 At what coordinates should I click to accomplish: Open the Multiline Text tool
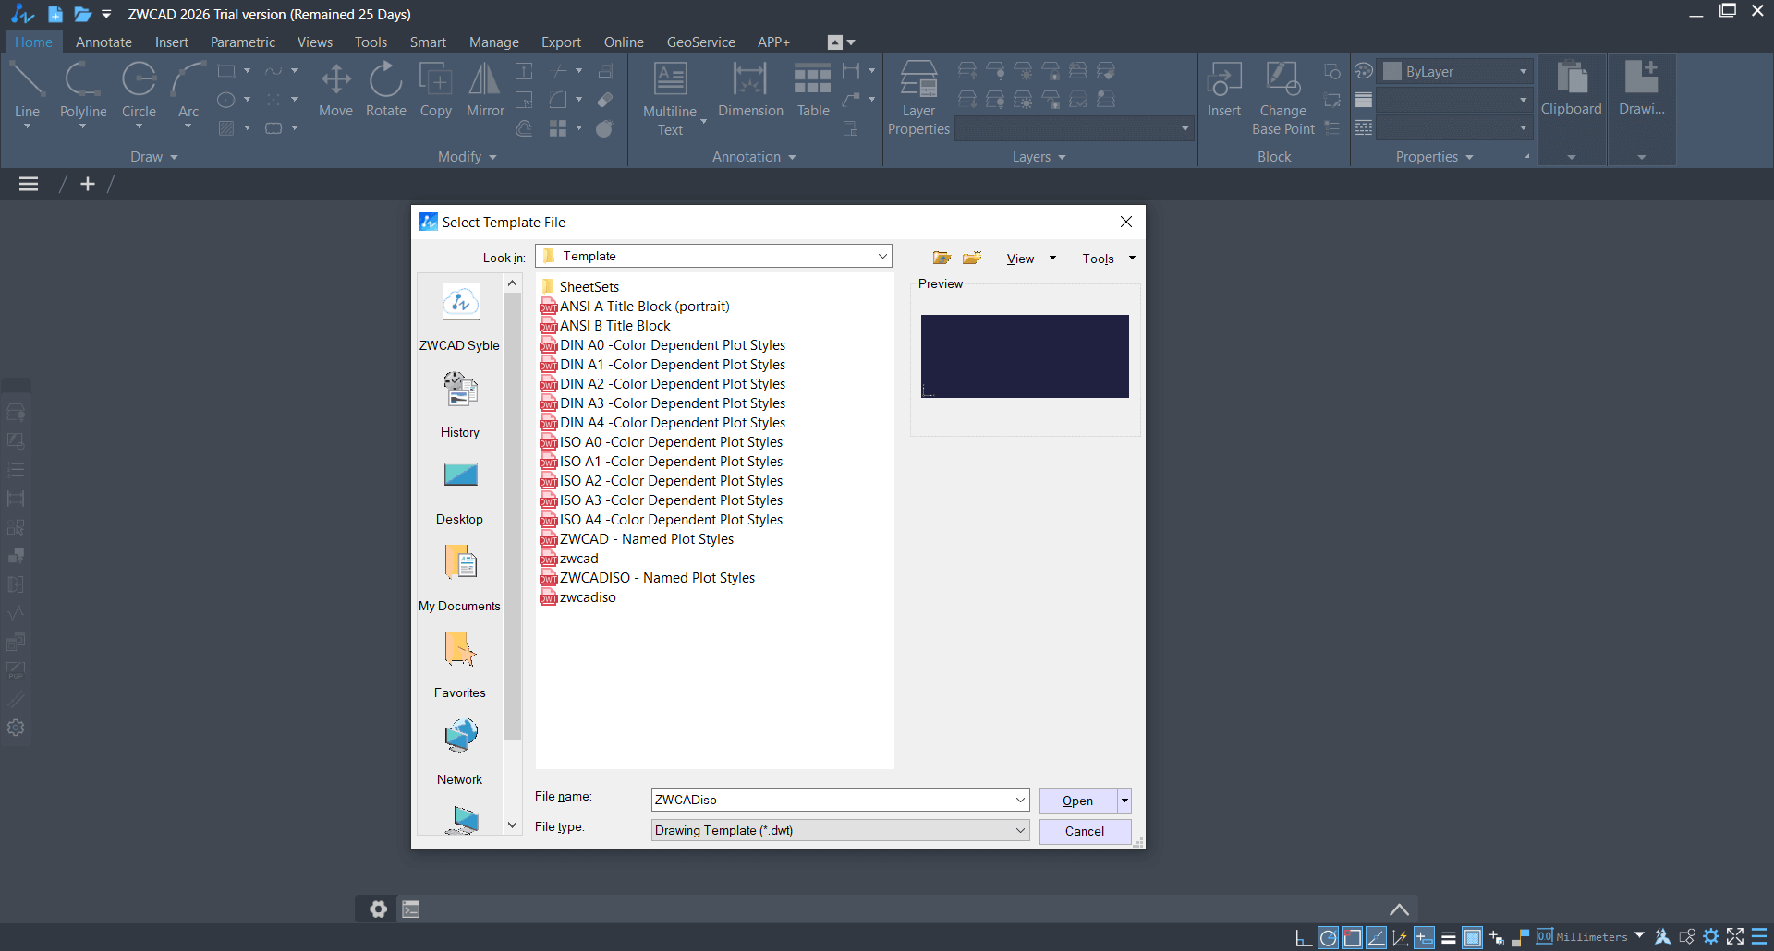pos(670,99)
